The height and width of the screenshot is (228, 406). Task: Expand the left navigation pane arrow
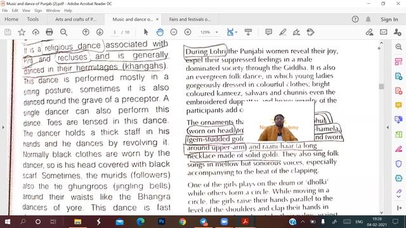point(3,127)
